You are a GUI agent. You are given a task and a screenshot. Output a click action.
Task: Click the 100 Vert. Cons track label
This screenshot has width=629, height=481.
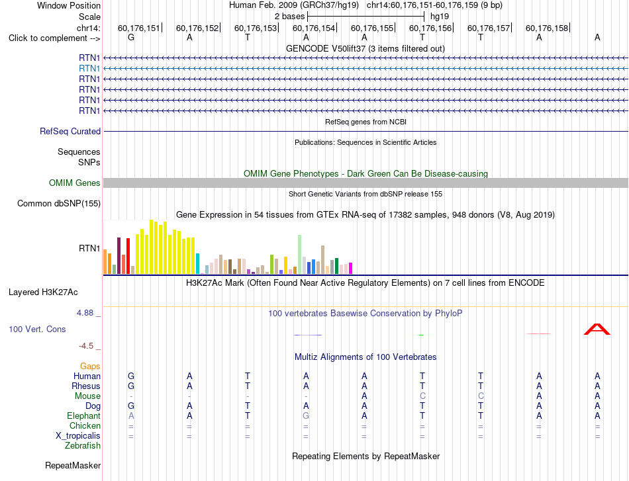pos(37,329)
